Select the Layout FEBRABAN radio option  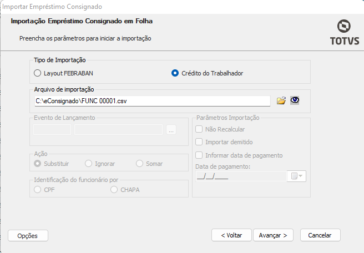[x=38, y=73]
